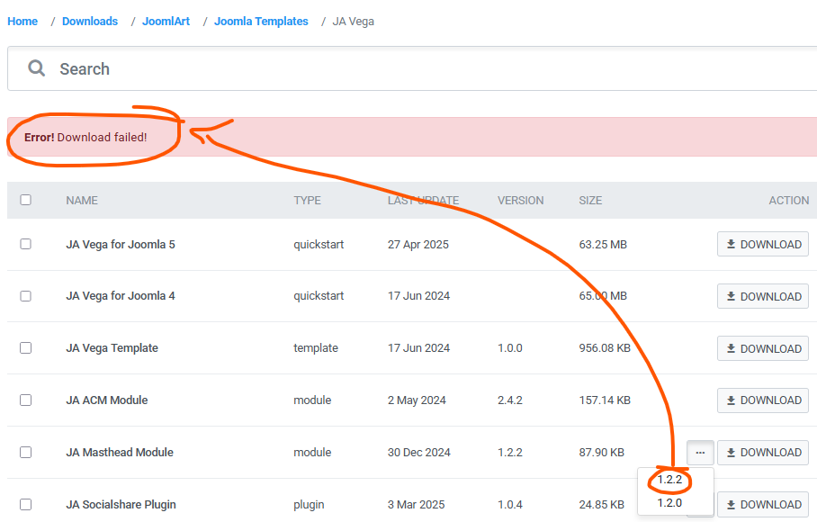Viewport: 817px width, 522px height.
Task: Check the JA Vega for Joomla 4 checkbox
Action: point(25,296)
